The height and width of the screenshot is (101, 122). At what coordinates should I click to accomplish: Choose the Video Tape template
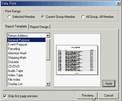[26, 75]
